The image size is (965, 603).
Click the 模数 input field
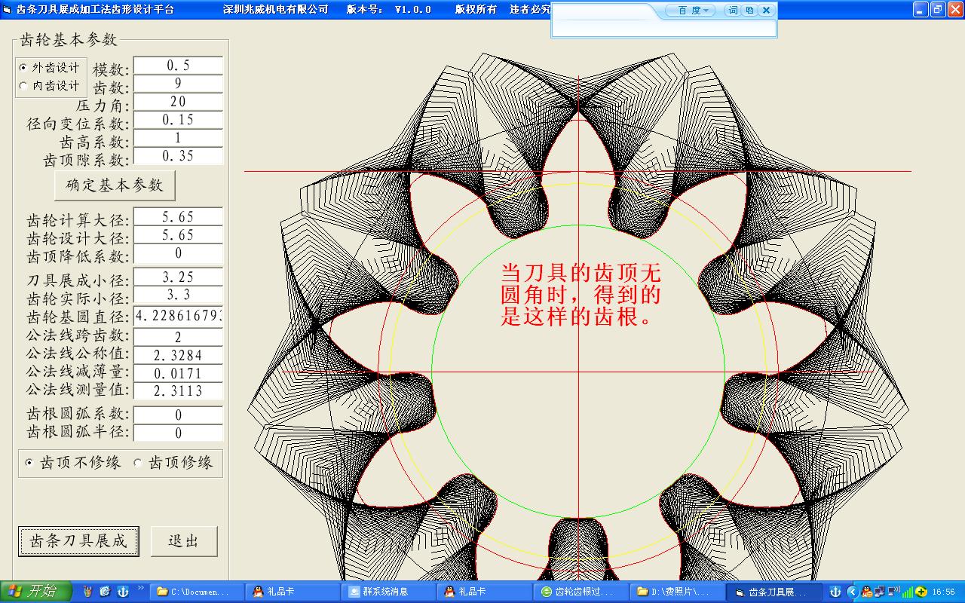[x=178, y=66]
